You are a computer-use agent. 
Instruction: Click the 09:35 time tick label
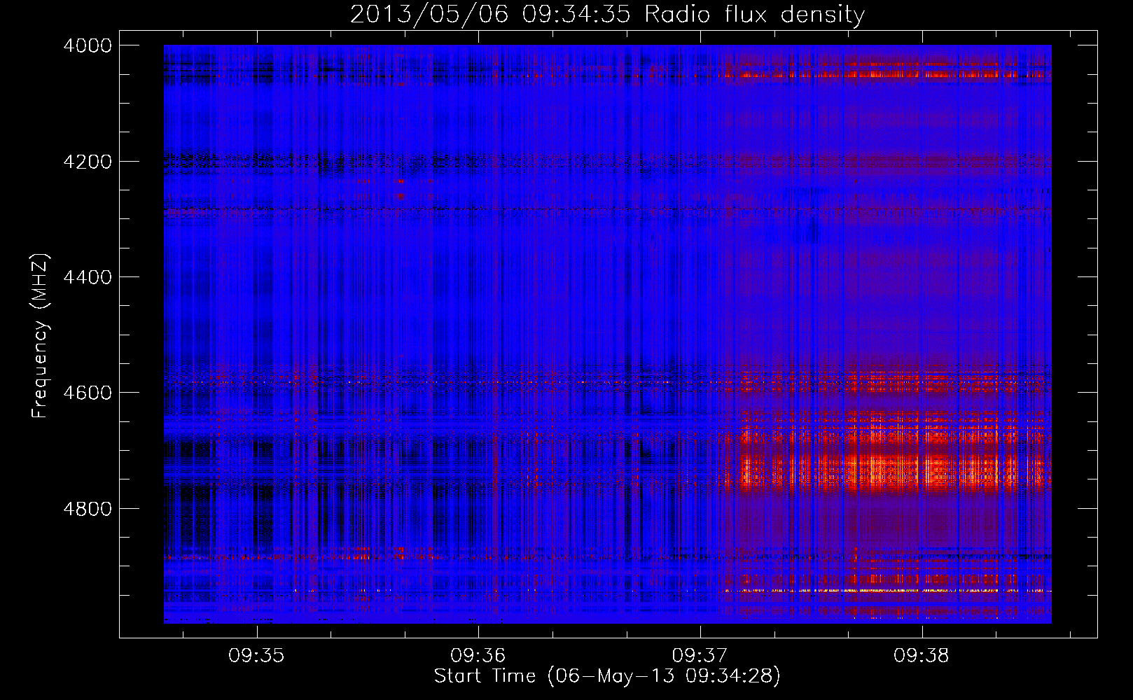[256, 656]
